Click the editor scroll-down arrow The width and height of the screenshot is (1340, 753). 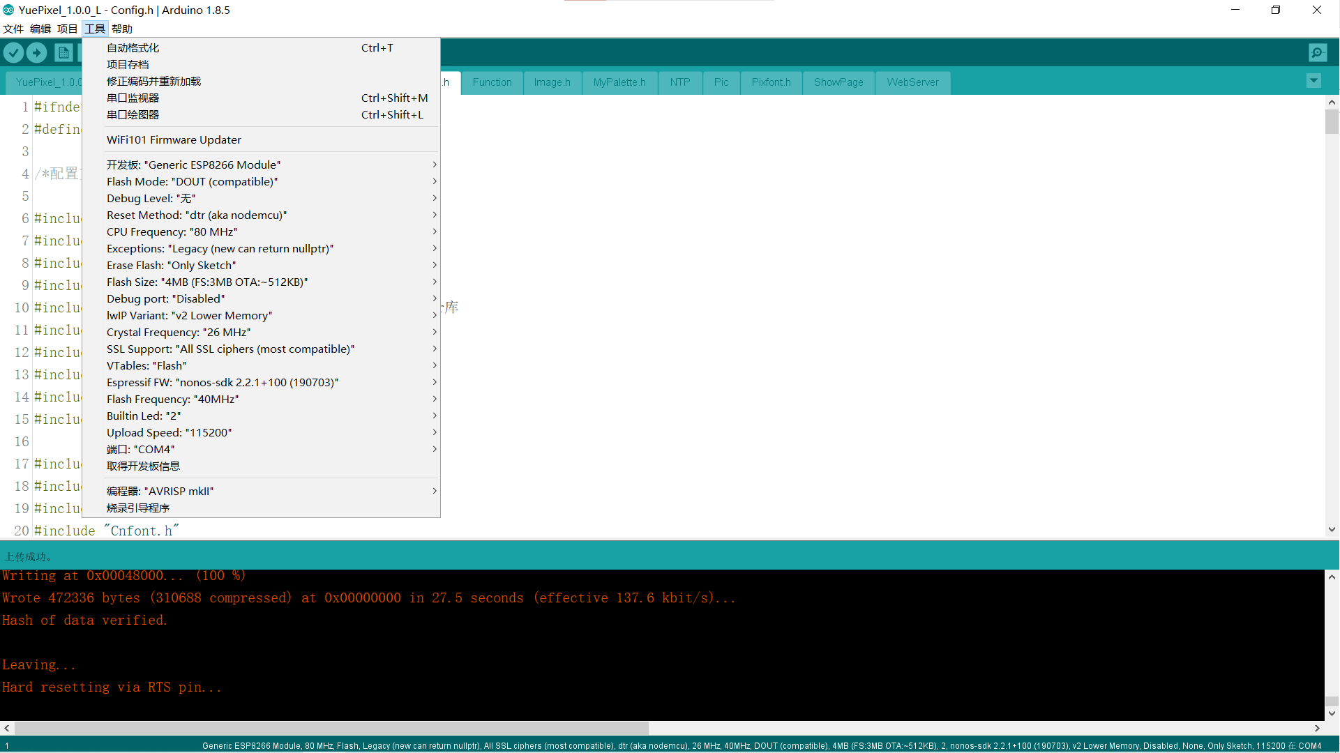click(1332, 529)
